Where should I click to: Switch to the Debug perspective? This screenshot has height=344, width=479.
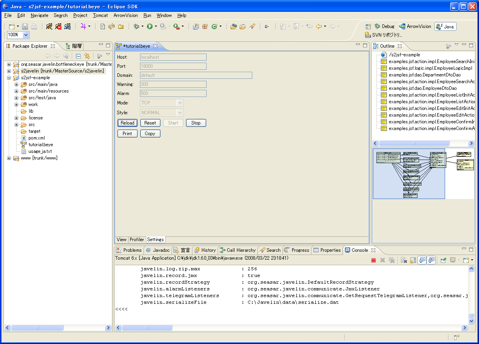384,26
